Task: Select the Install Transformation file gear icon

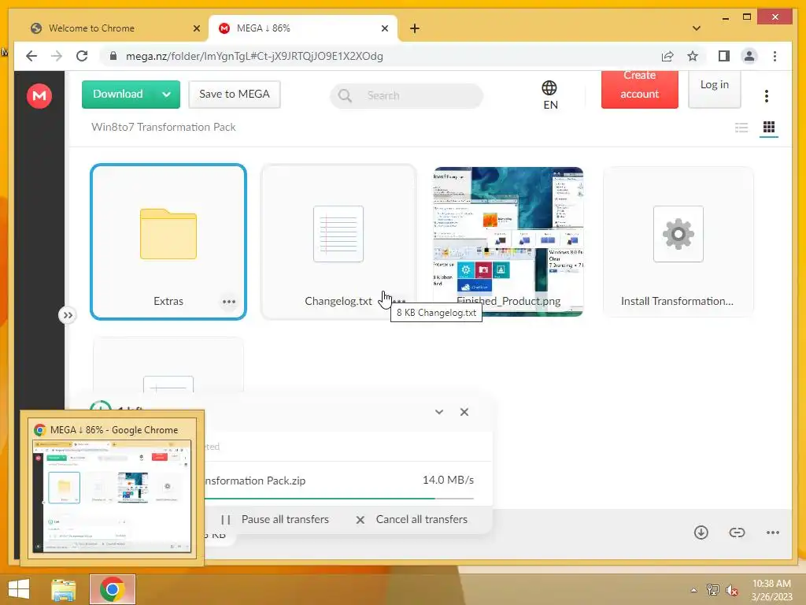Action: [x=678, y=234]
